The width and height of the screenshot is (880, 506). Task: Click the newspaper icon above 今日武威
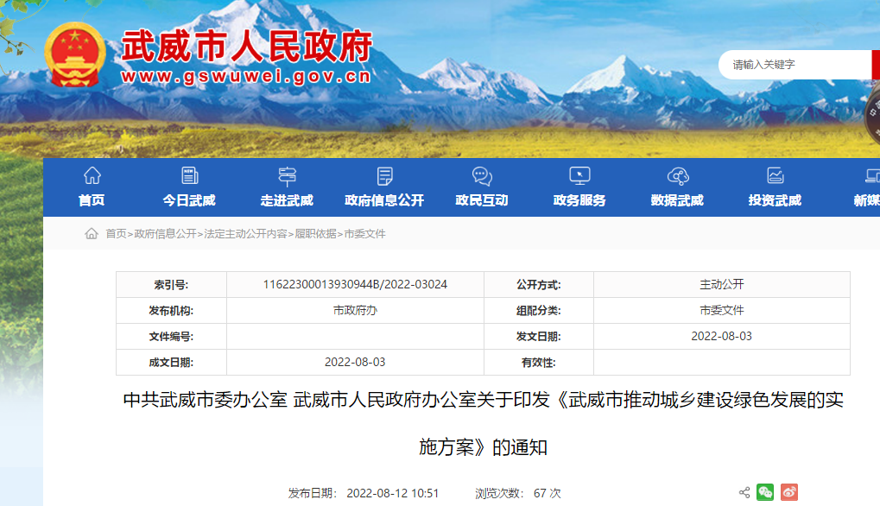(x=189, y=175)
